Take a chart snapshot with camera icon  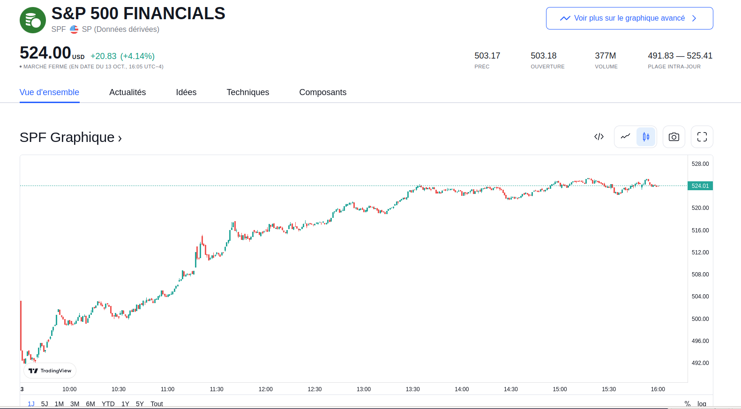(x=674, y=137)
